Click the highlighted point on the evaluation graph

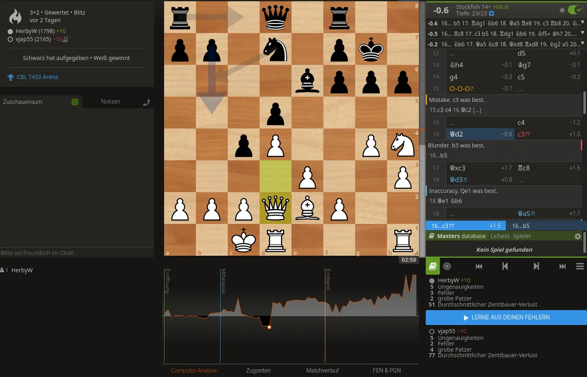[x=269, y=327]
